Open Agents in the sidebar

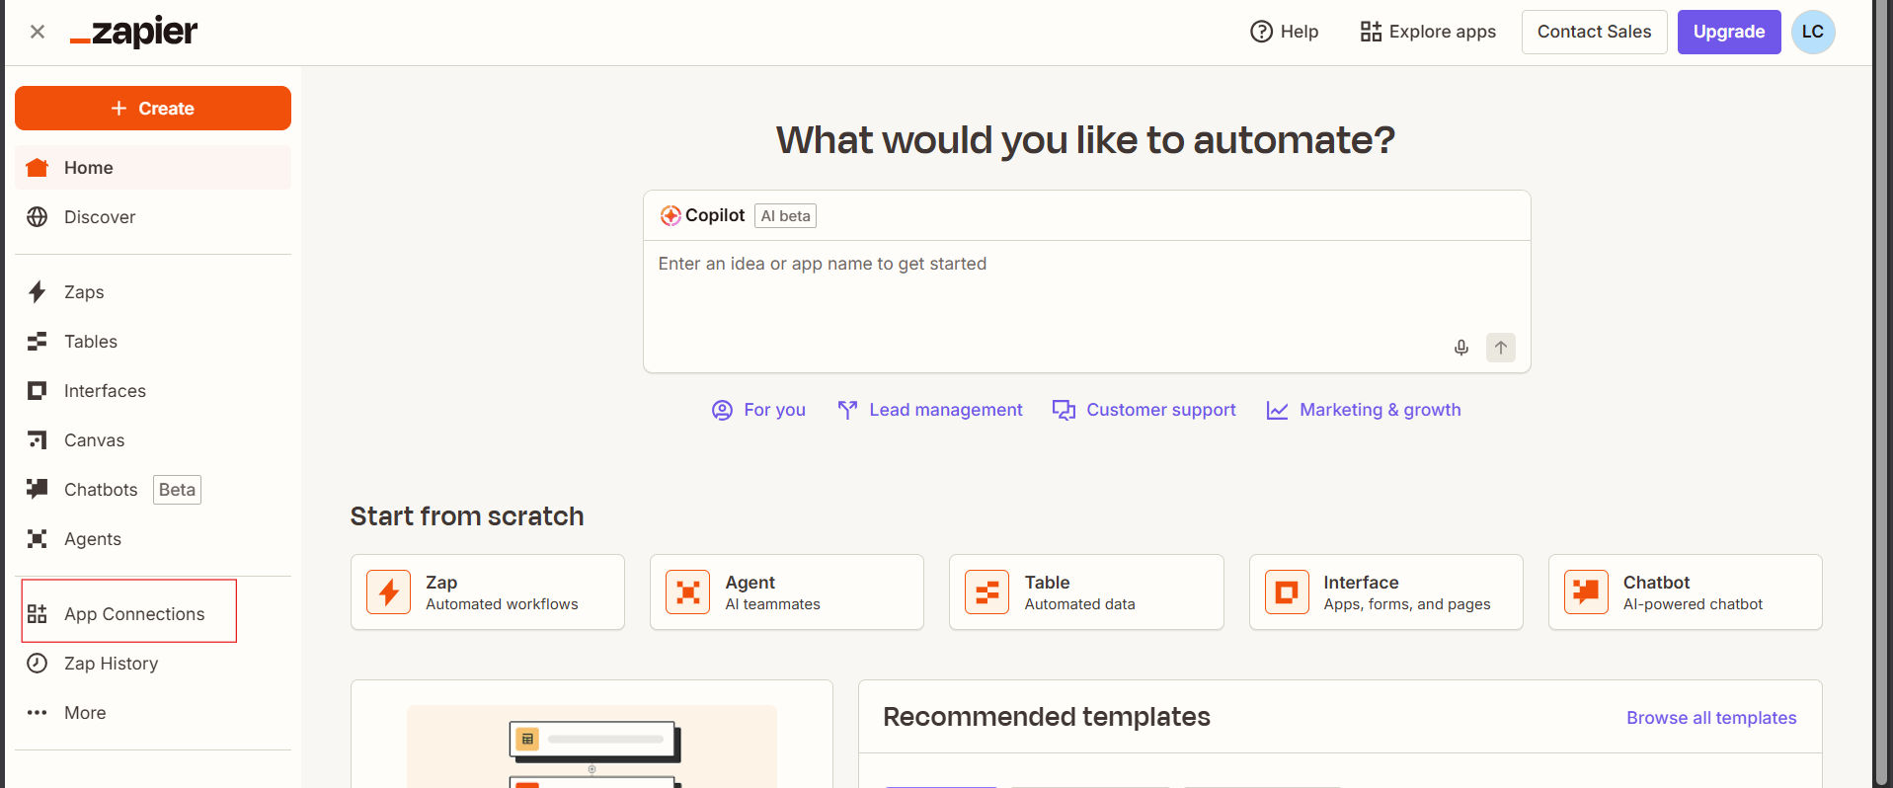pyautogui.click(x=153, y=538)
